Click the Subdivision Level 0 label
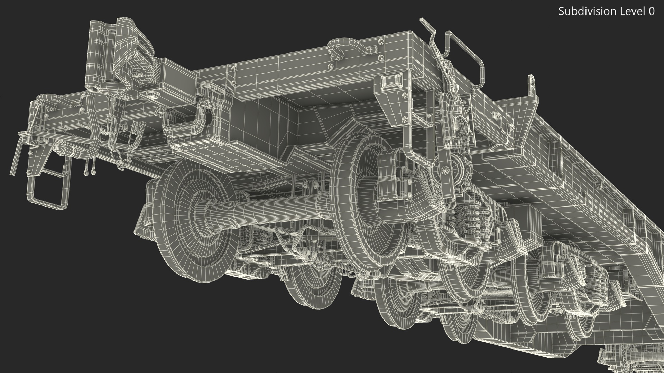 point(606,11)
